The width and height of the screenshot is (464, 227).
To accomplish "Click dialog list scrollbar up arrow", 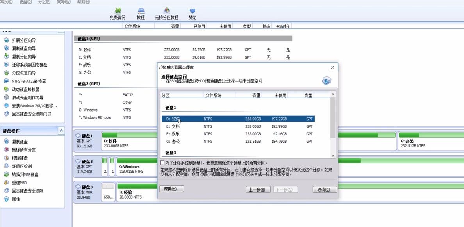I will coord(333,94).
